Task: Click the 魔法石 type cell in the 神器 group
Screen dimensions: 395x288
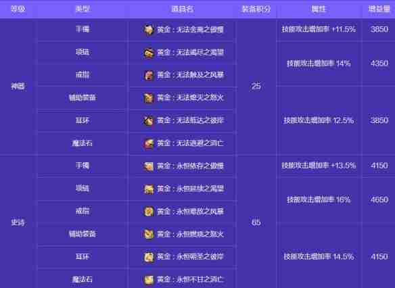Action: pyautogui.click(x=83, y=143)
